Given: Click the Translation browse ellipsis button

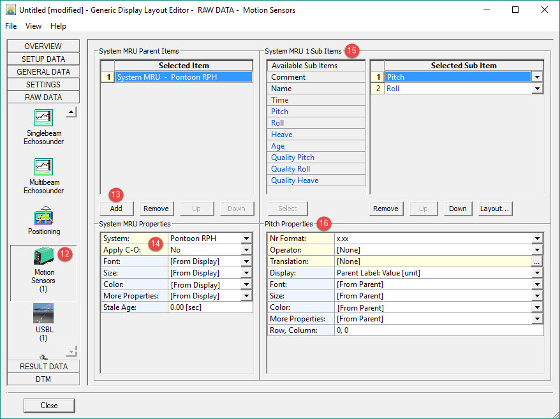Looking at the screenshot, I should 537,261.
